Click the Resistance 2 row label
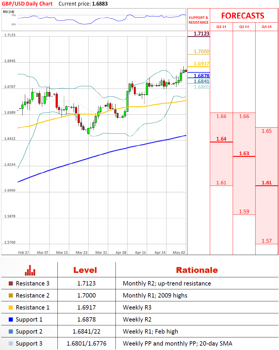 pos(33,295)
